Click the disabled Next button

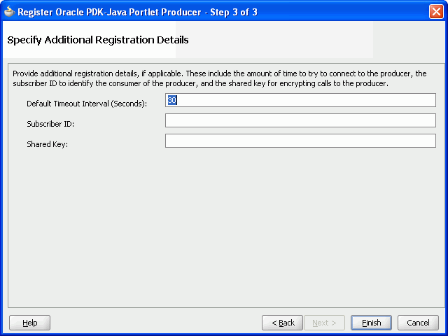pyautogui.click(x=324, y=323)
